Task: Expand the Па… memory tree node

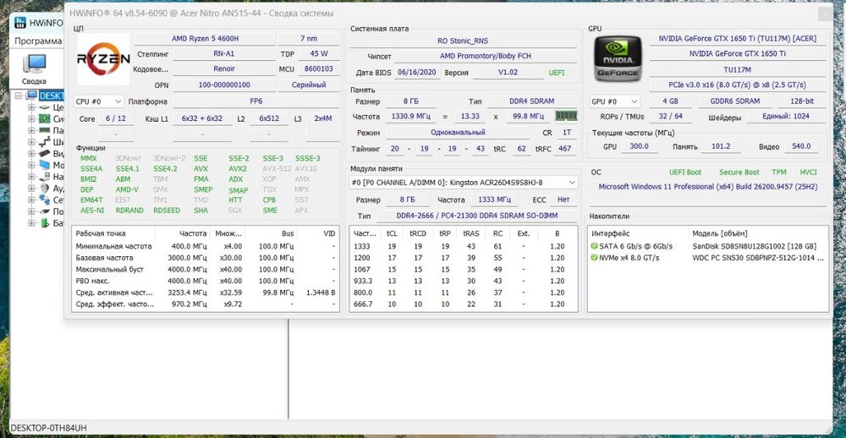Action: pos(31,130)
